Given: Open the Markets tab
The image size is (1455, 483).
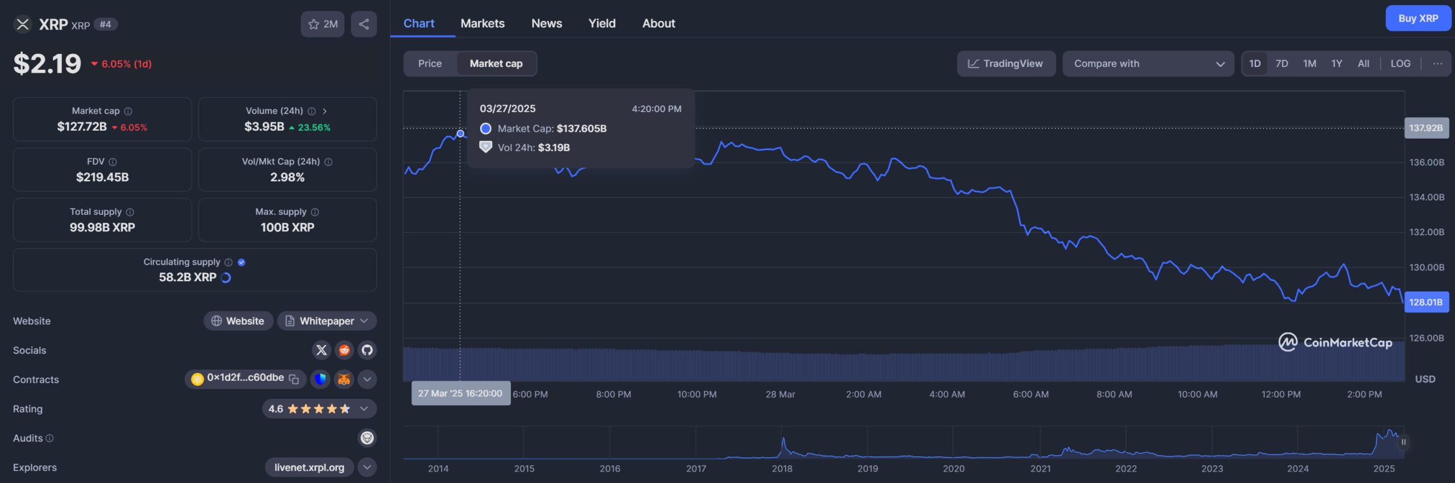Looking at the screenshot, I should click(x=483, y=23).
